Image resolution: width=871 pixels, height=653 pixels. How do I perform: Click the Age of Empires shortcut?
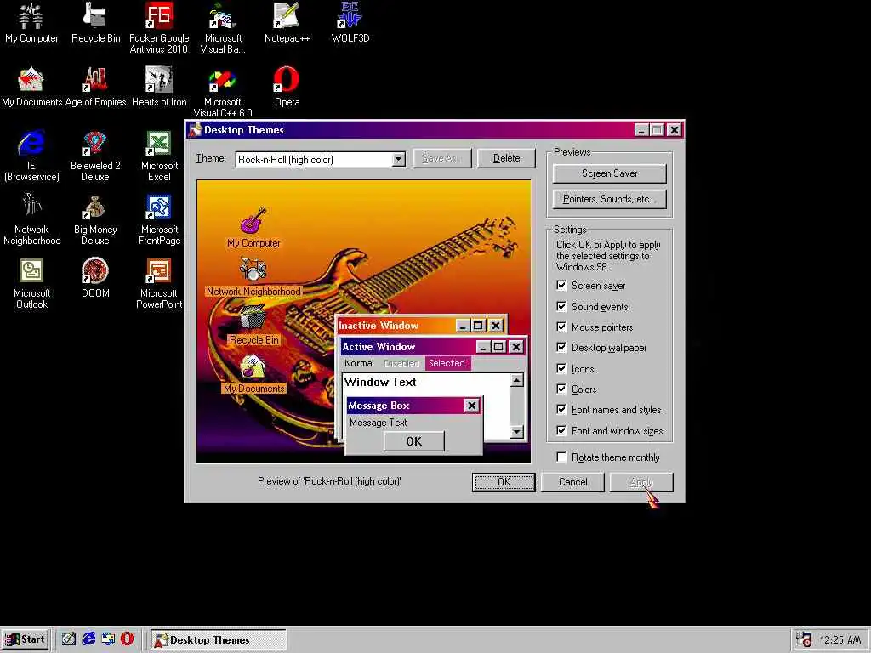click(x=95, y=87)
